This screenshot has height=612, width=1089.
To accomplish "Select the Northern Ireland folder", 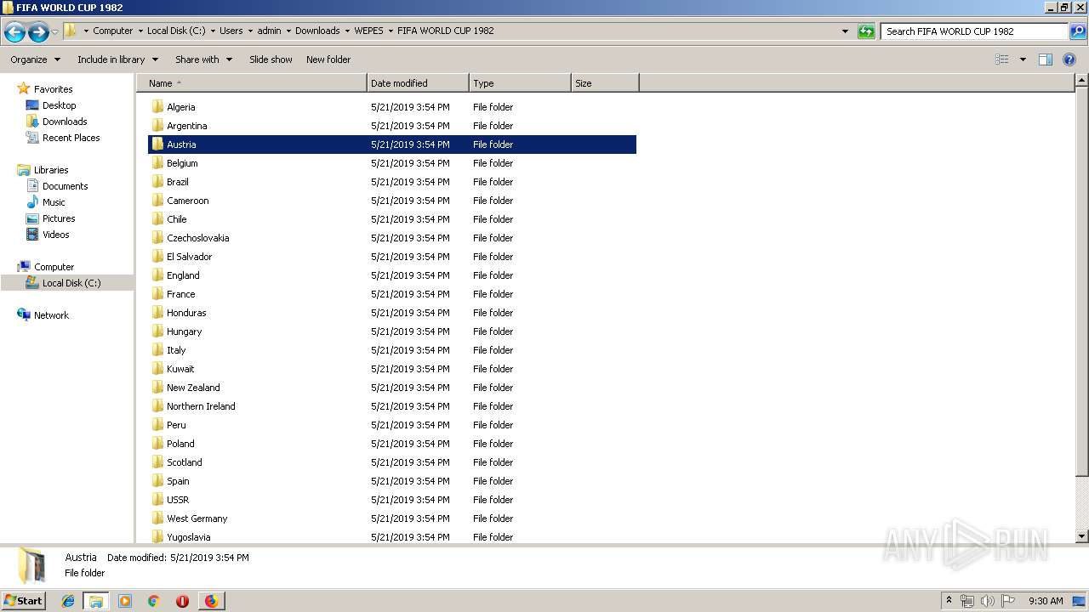I will pos(392,406).
